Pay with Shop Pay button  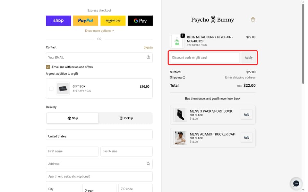point(58,20)
